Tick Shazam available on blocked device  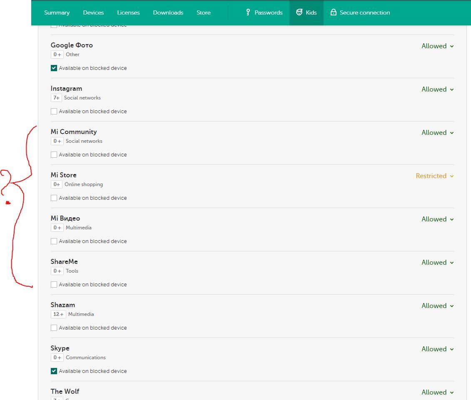[54, 328]
